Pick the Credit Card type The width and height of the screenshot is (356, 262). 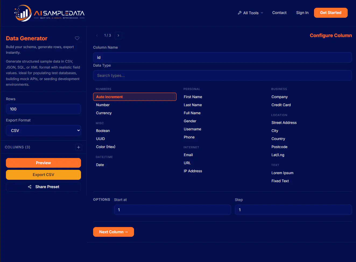[281, 105]
